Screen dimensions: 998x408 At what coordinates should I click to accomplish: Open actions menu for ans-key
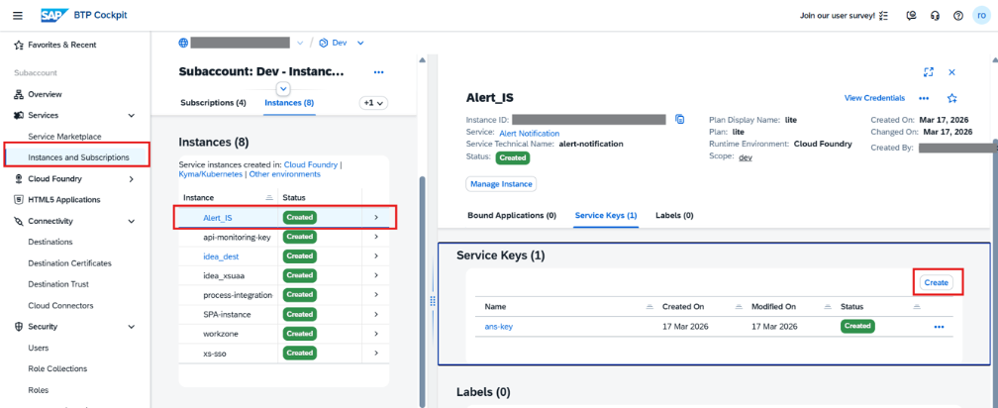coord(939,327)
